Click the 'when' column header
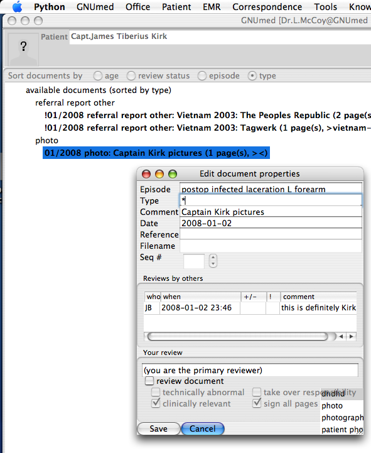The image size is (371, 453). click(x=201, y=297)
